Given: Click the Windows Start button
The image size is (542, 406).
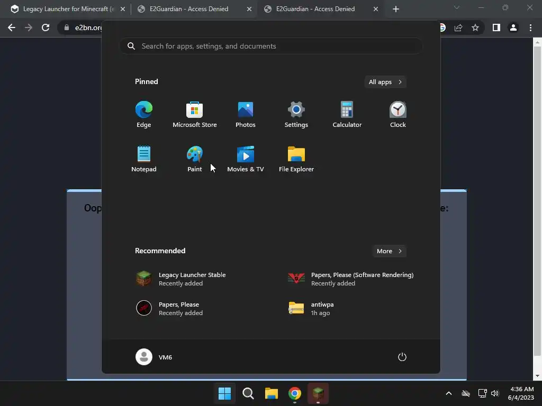Looking at the screenshot, I should pos(224,393).
